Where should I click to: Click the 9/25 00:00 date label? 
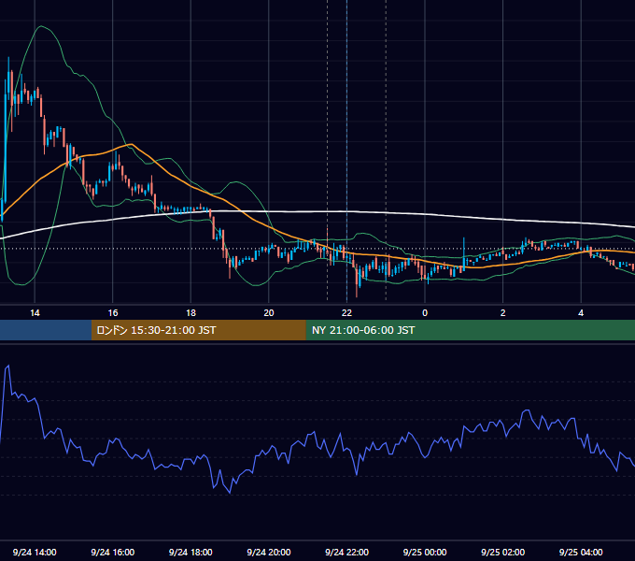point(425,552)
